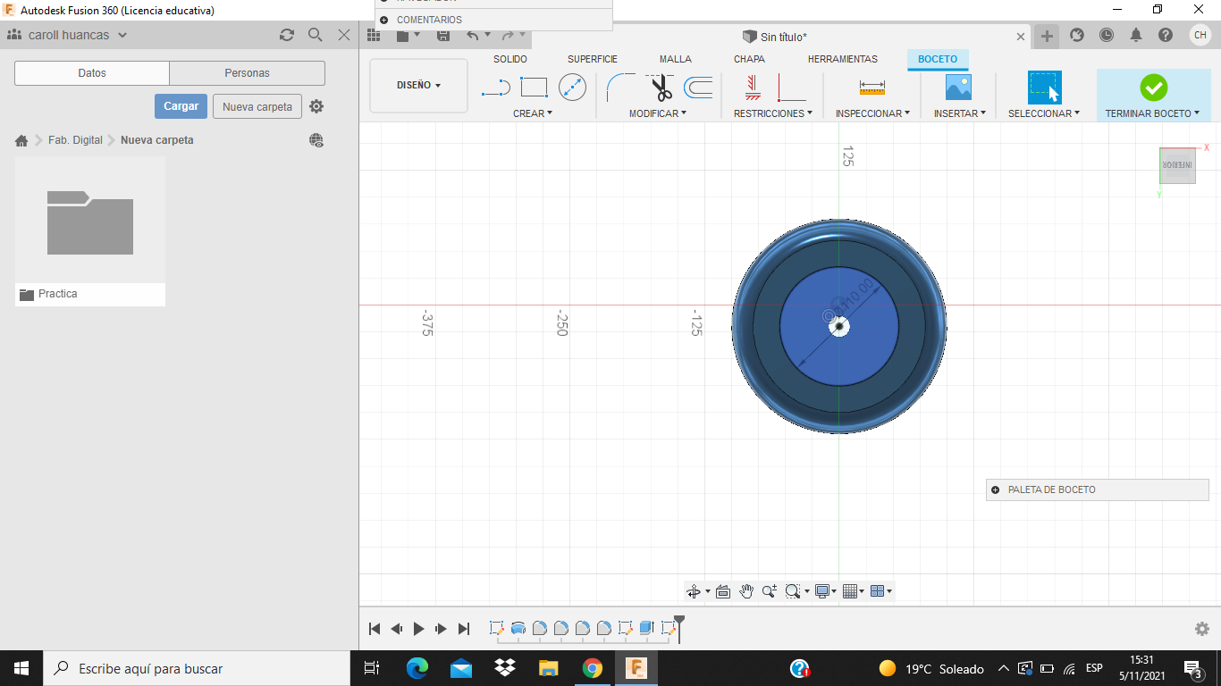Open the INSPECCIONAR dropdown menu

pyautogui.click(x=872, y=113)
